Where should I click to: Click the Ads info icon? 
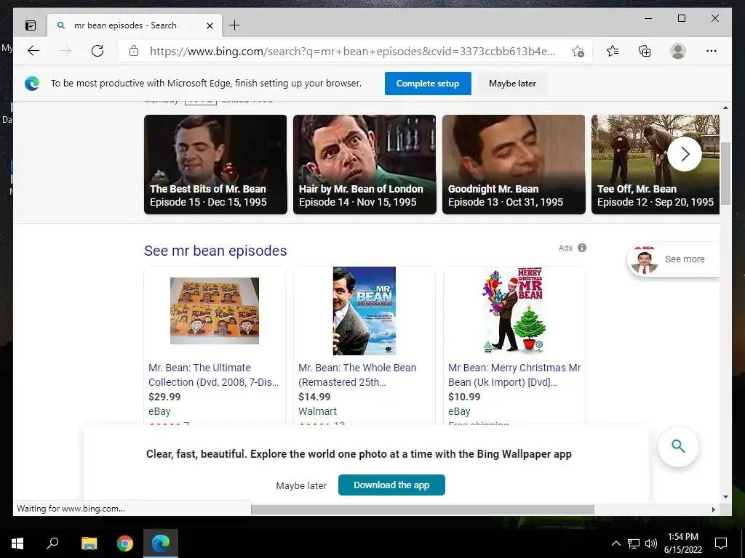pyautogui.click(x=582, y=248)
